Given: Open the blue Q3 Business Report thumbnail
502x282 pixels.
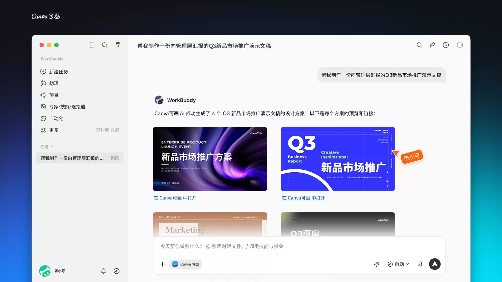Looking at the screenshot, I should pos(338,159).
